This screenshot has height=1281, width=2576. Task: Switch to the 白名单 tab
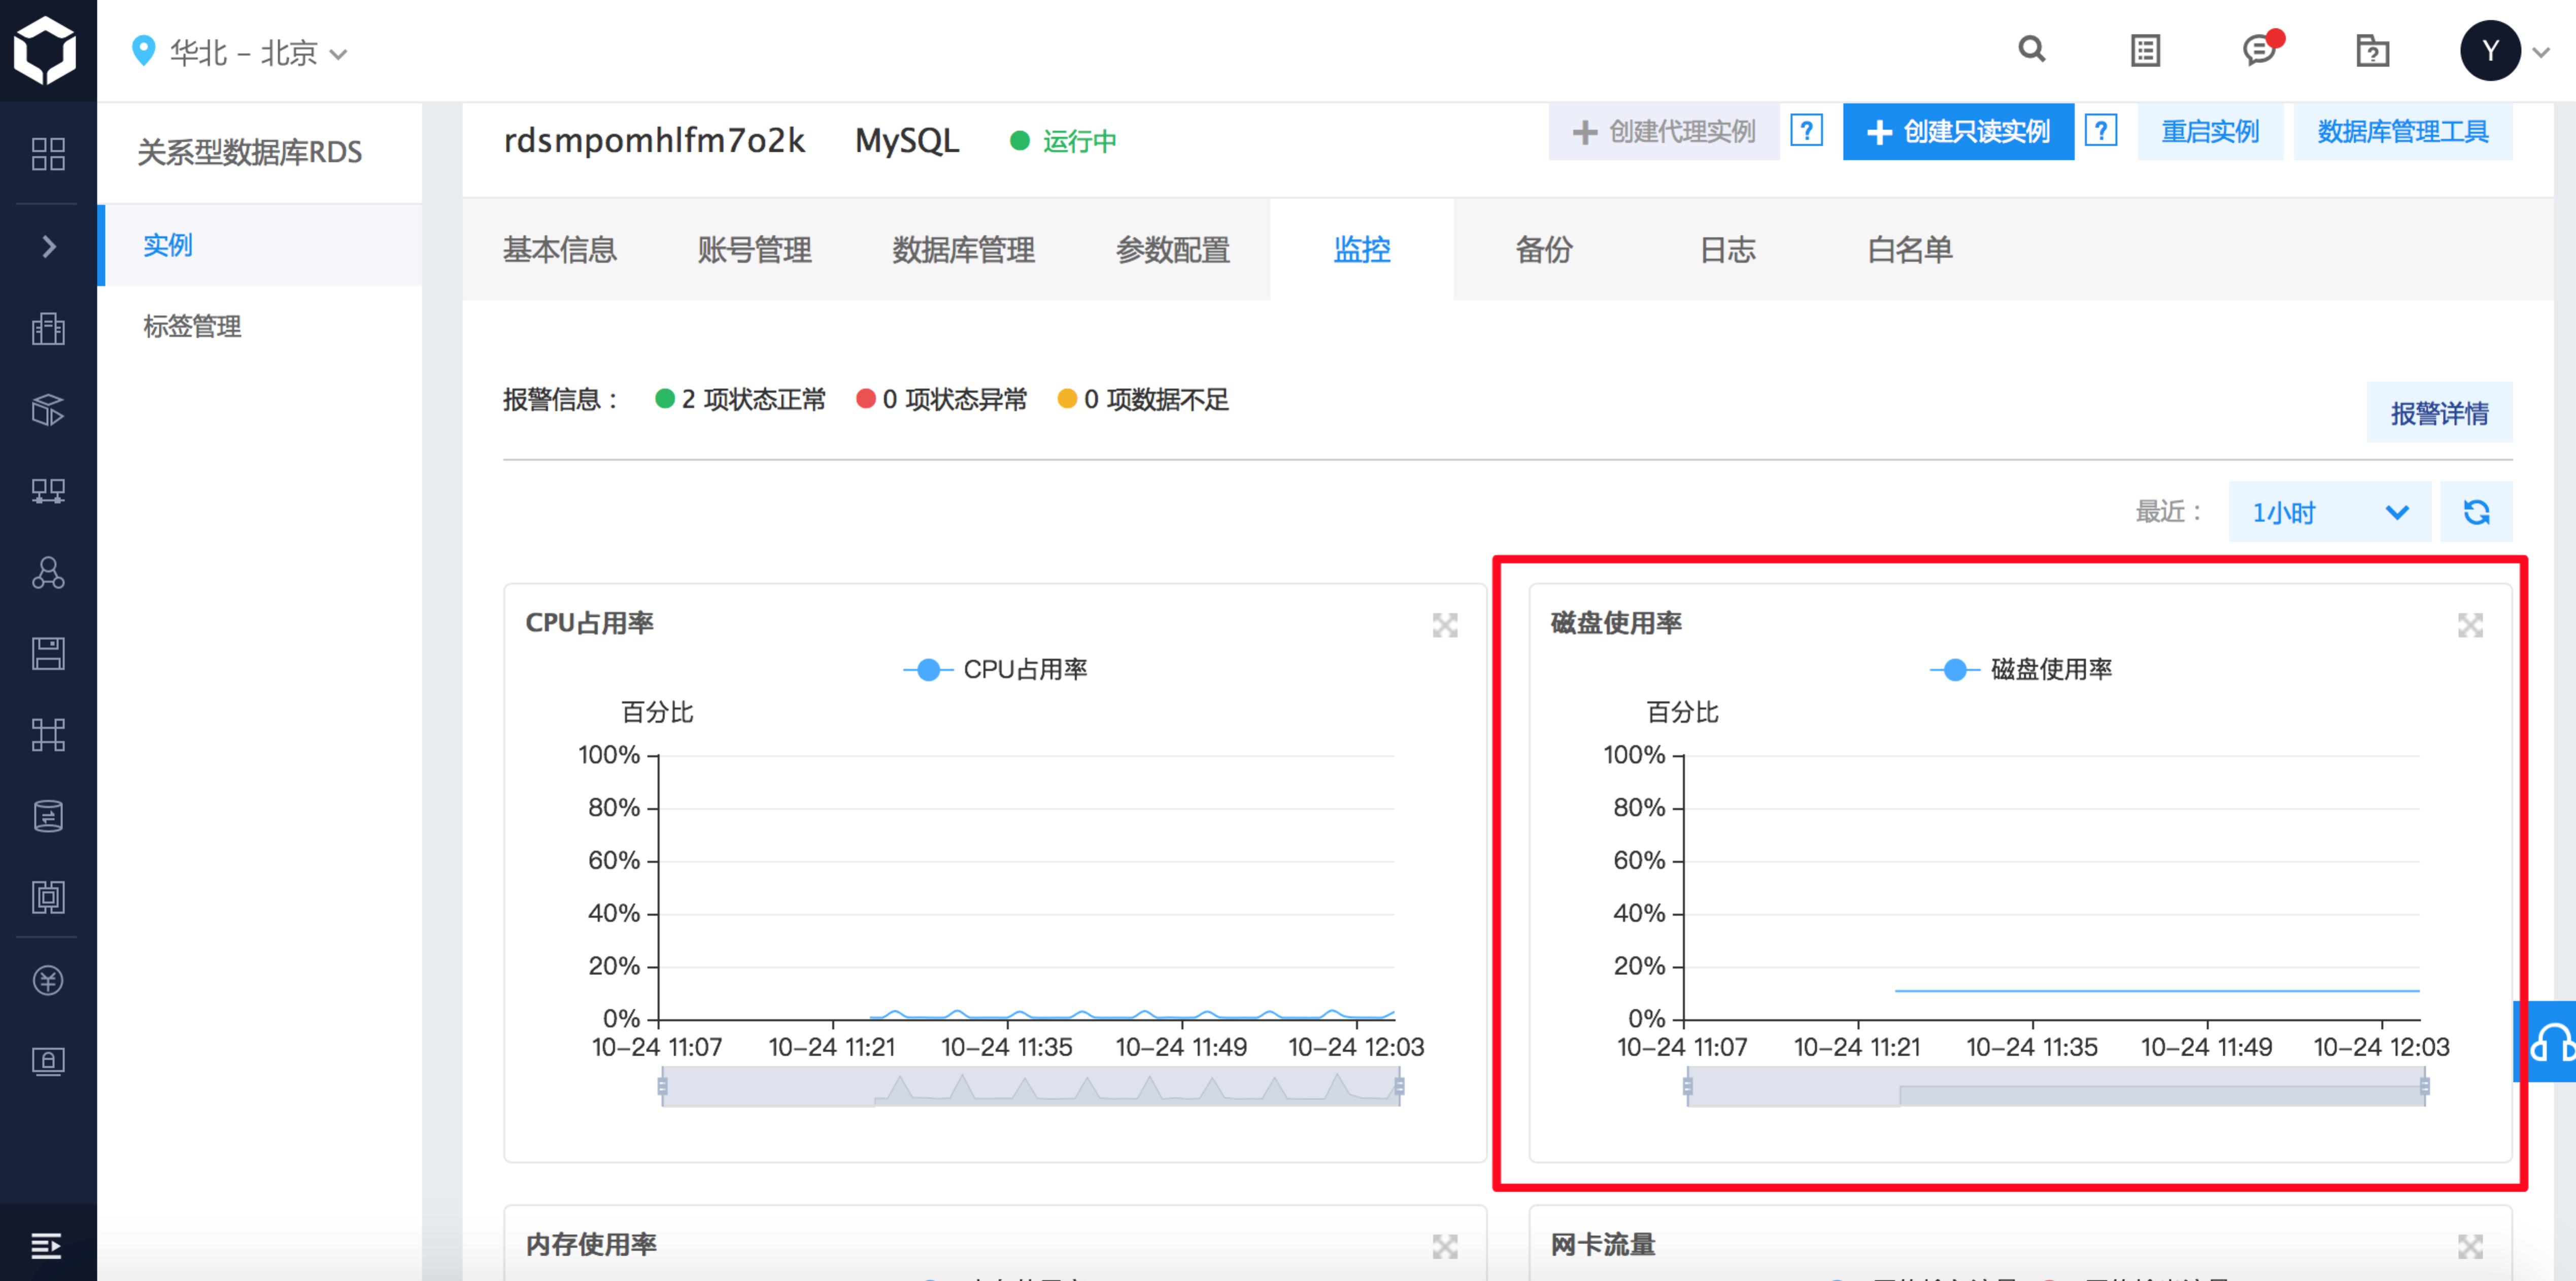[x=1910, y=250]
